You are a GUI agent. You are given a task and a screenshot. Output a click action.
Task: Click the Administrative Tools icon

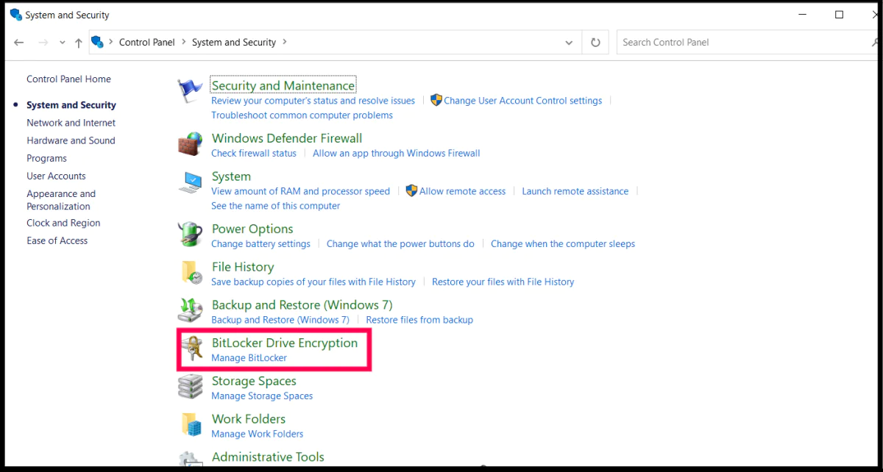click(190, 462)
